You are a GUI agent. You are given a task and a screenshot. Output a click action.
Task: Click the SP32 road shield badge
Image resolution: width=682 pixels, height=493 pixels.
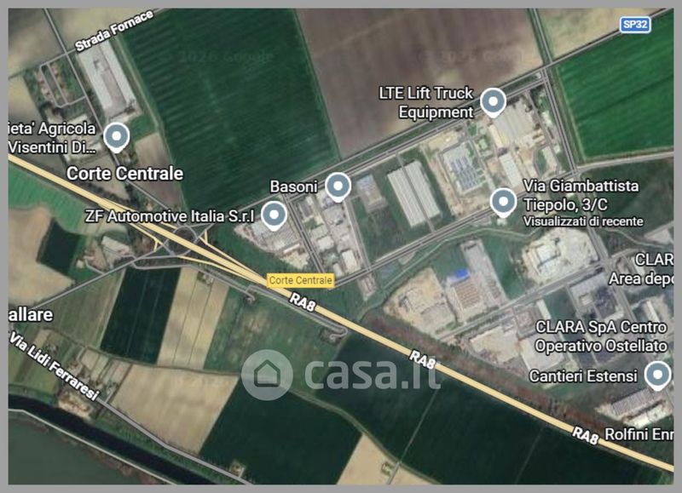[x=635, y=25]
